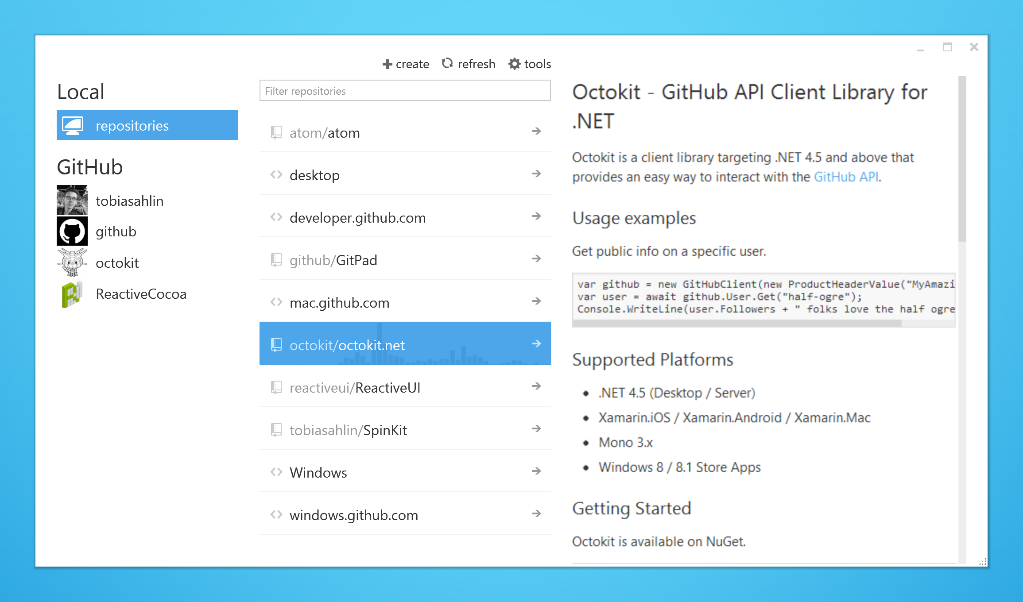The width and height of the screenshot is (1023, 602).
Task: Click the book icon beside octokit/octokit.net
Action: pos(276,345)
